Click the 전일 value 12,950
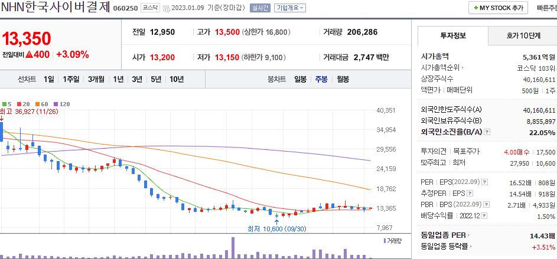The height and width of the screenshot is (259, 557). coord(162,32)
